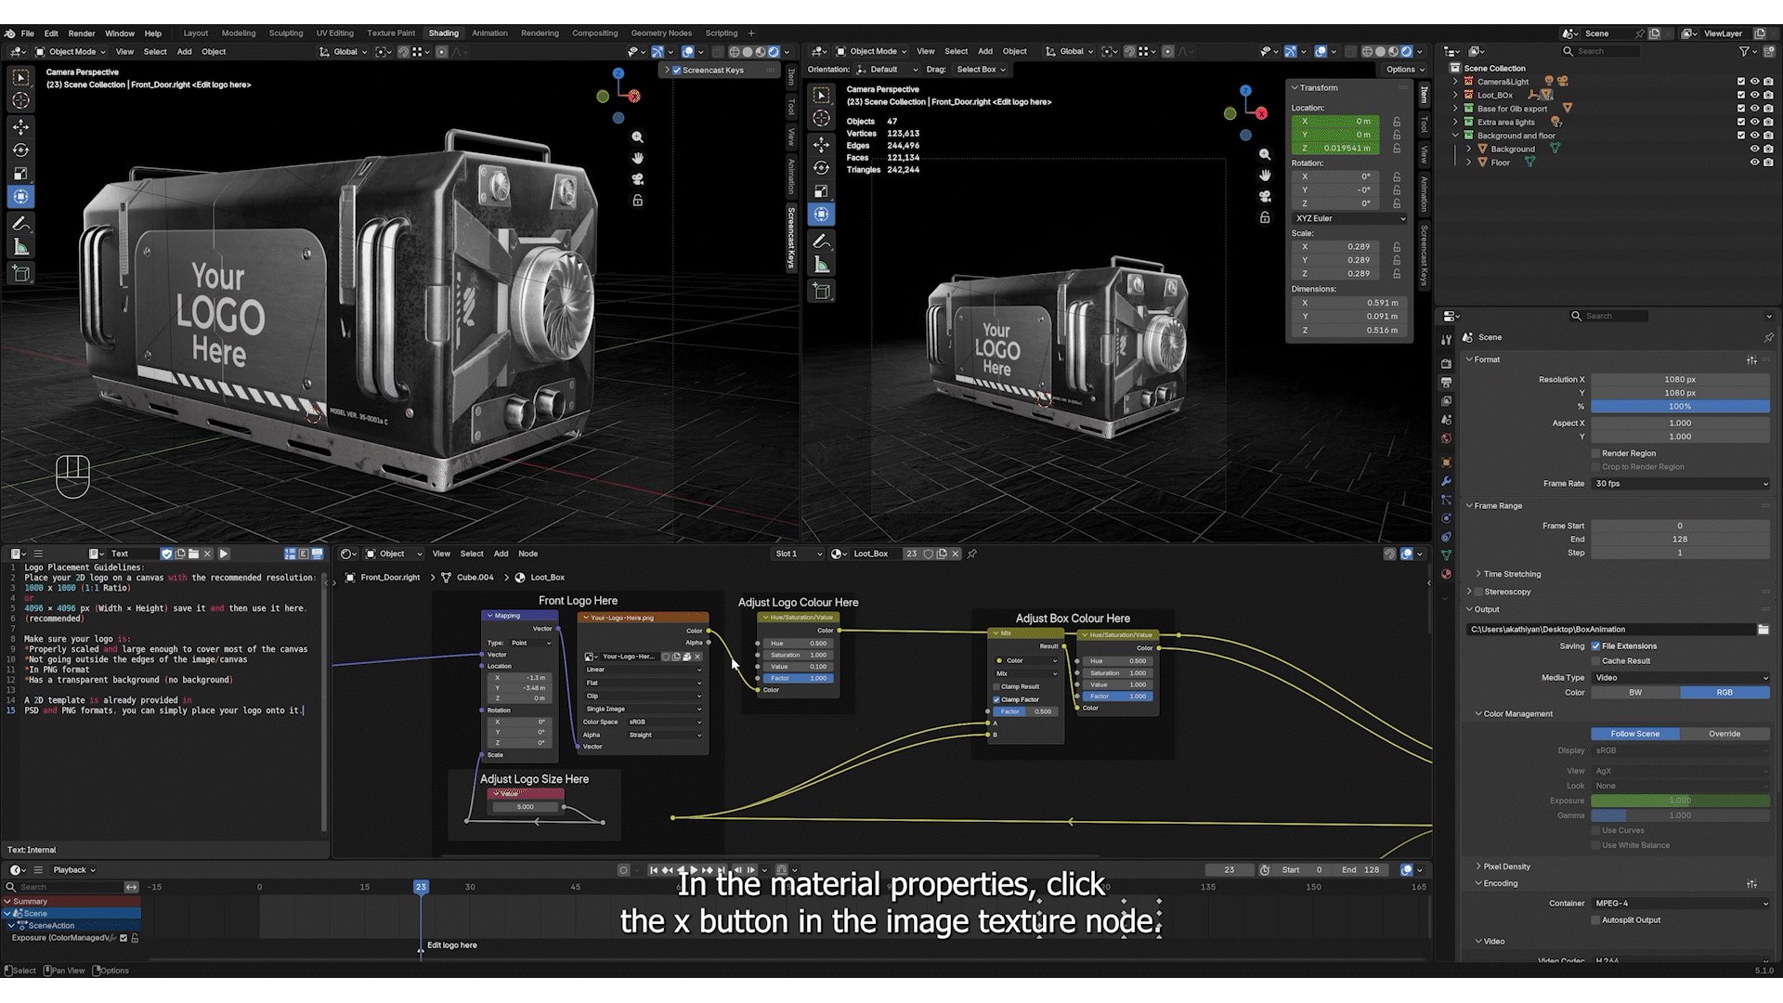Click the Edit logo here timeline marker
Screen dimensions: 1783x1003
pos(451,945)
